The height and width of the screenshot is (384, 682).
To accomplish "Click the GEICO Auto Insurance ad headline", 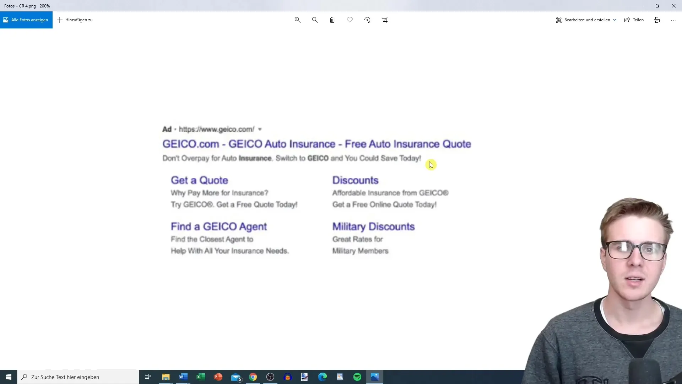I will [316, 144].
